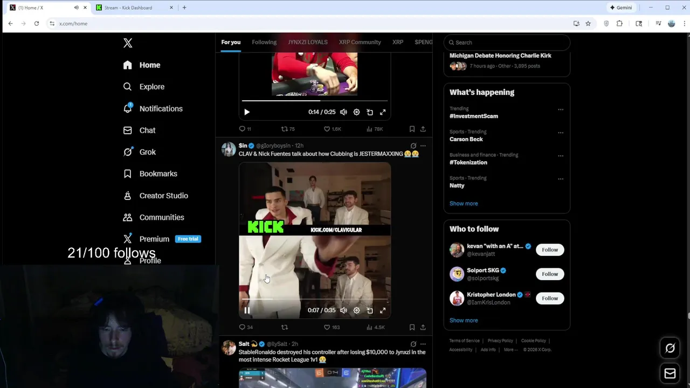Screen dimensions: 690x388
Task: Open settings of the 0:14 / 0:25 video
Action: click(356, 112)
